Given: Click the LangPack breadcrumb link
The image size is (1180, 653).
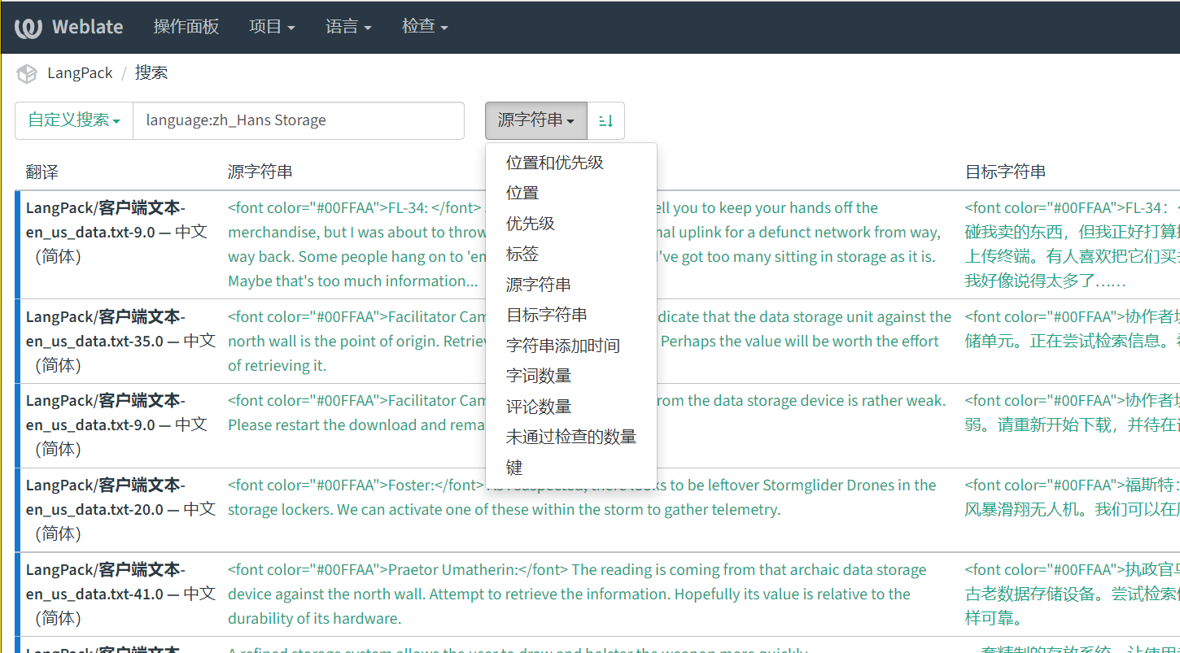Looking at the screenshot, I should point(80,73).
